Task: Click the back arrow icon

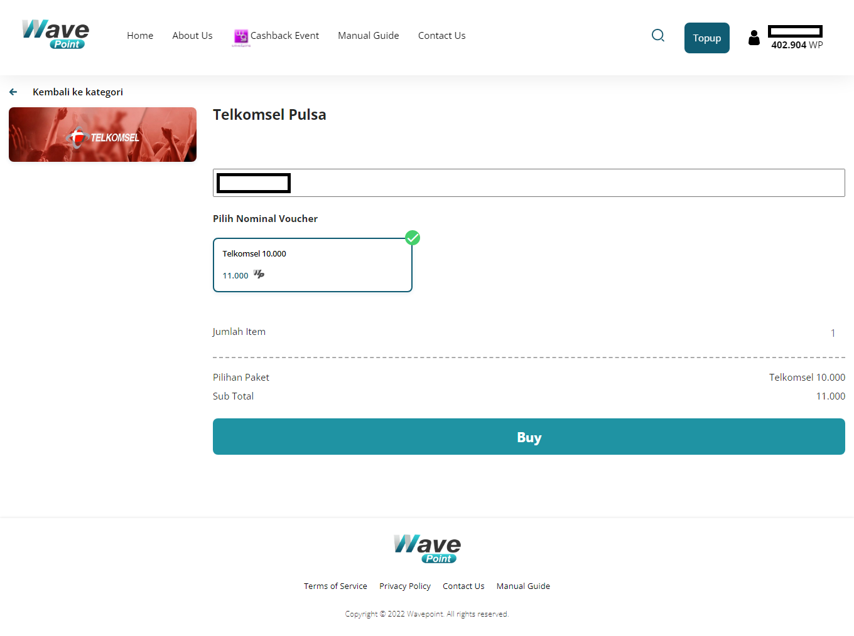Action: tap(13, 92)
